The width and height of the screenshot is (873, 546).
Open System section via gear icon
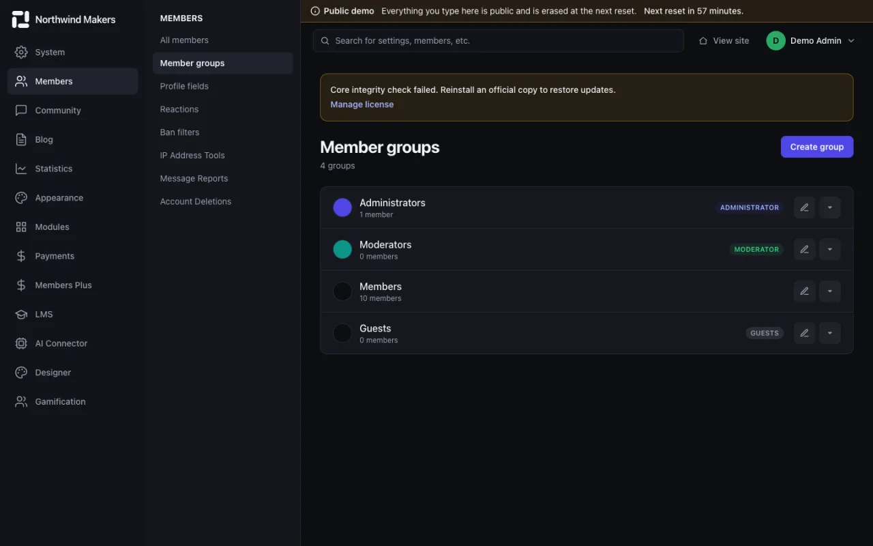click(x=21, y=52)
